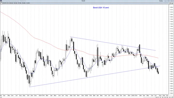
Task: Click the TNOTES 10Y price data header text
Action: pyautogui.click(x=16, y=3)
